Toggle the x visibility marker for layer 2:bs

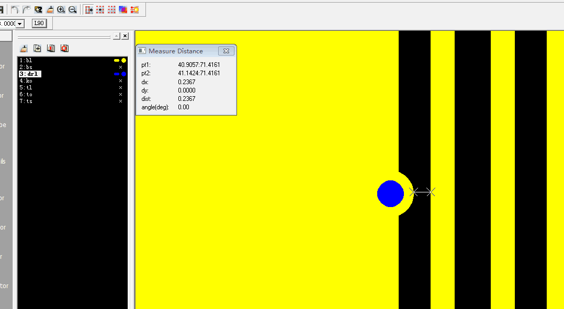coord(120,67)
